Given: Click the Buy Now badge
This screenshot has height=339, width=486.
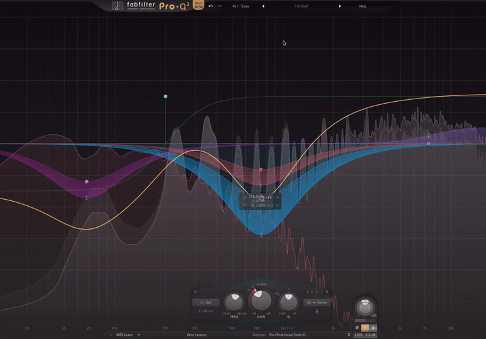Looking at the screenshot, I should coord(198,5).
